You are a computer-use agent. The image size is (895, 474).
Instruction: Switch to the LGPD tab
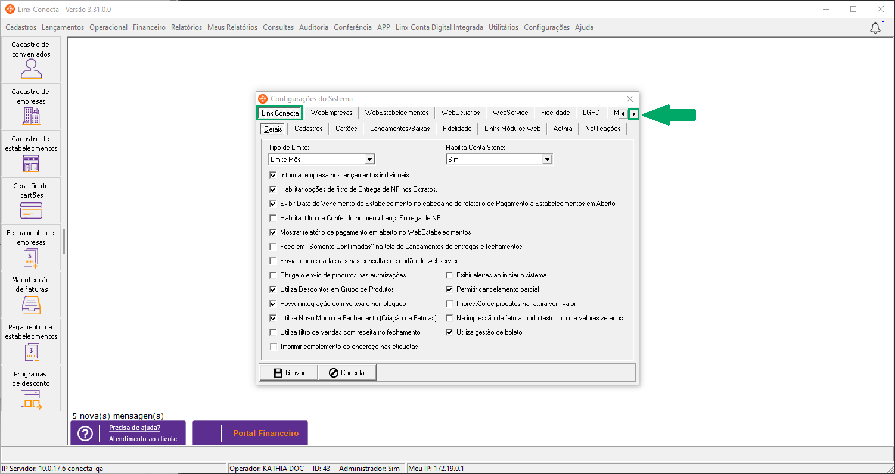591,113
